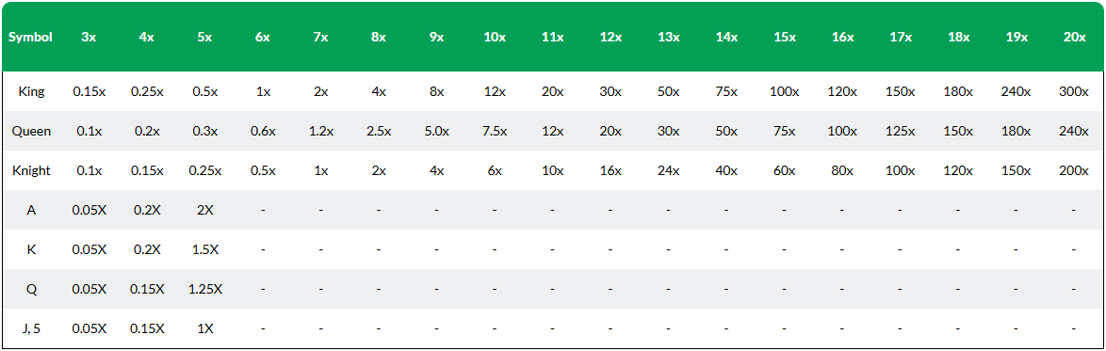The image size is (1106, 351).
Task: Click the A symbol 5x value 2X
Action: click(x=204, y=210)
